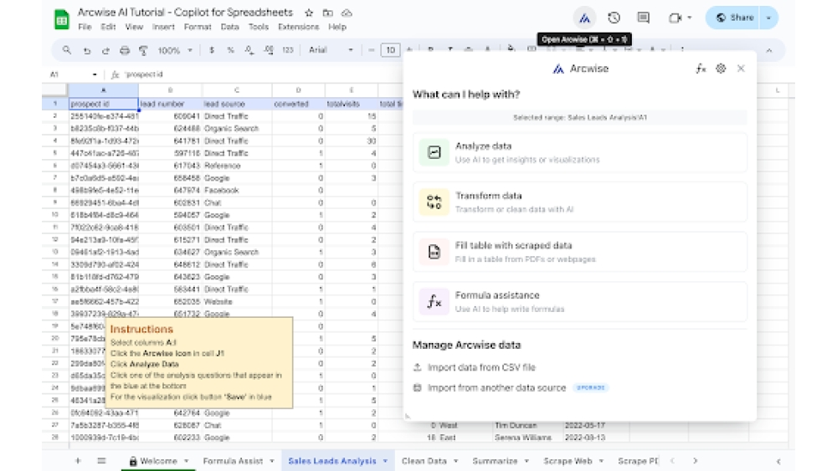Screen dimensions: 837x471
Task: Switch to the Welcome sheet tab
Action: [x=158, y=461]
